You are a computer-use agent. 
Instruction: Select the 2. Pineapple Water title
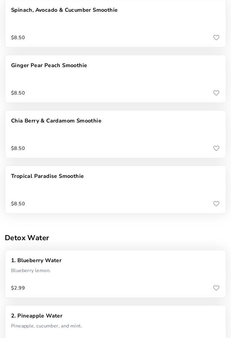[37, 316]
